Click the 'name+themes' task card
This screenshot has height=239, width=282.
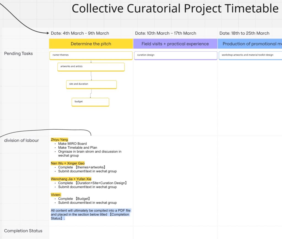(x=91, y=55)
